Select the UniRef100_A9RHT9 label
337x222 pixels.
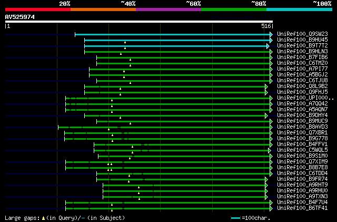point(302,185)
